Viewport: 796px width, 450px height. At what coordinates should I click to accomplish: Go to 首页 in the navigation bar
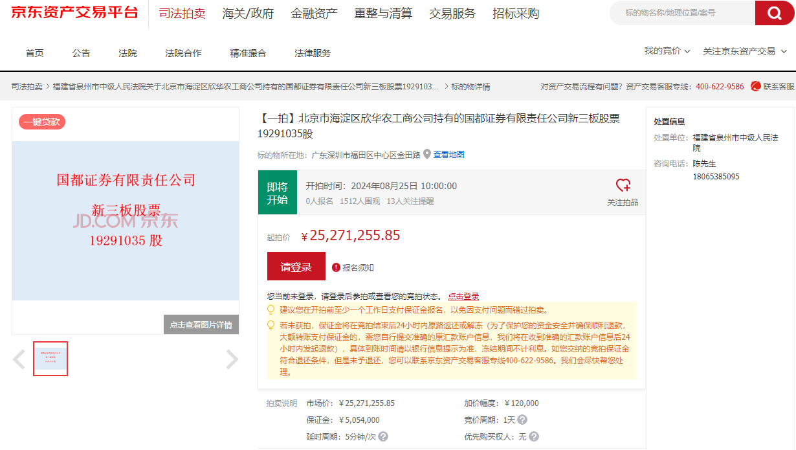[35, 53]
